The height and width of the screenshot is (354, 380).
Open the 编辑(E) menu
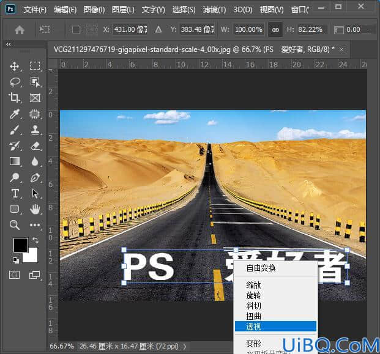pyautogui.click(x=65, y=10)
